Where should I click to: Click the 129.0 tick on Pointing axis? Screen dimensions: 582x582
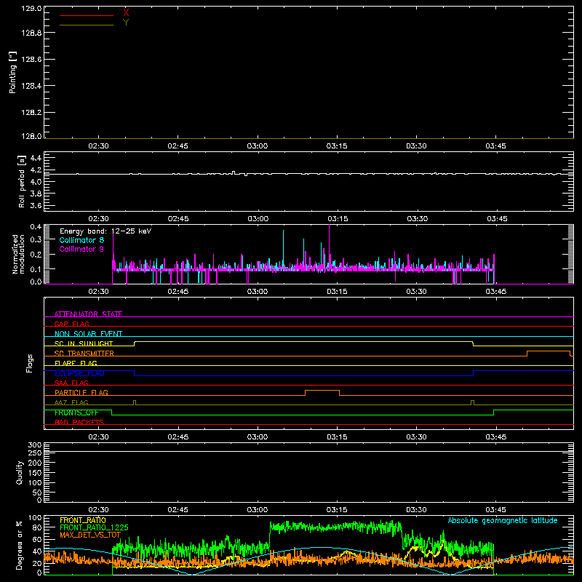(31, 8)
